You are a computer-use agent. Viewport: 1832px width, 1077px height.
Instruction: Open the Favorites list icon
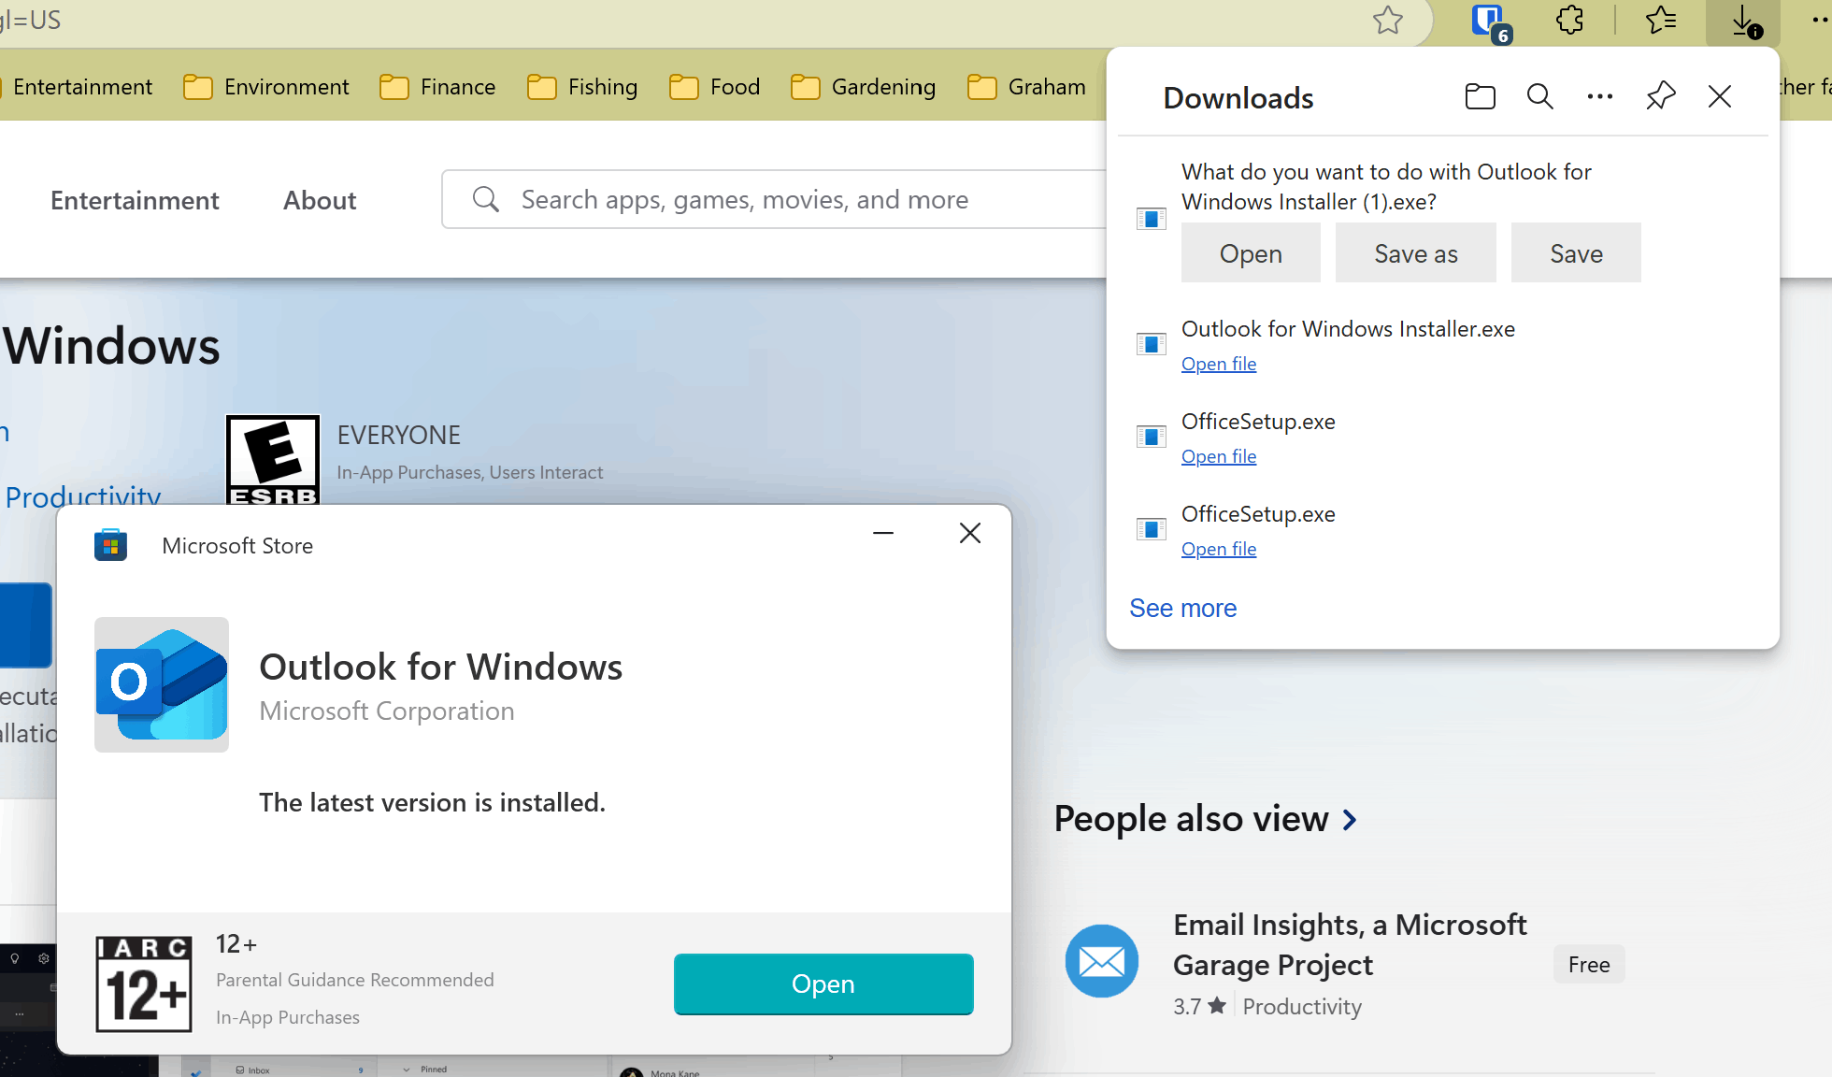(1661, 20)
